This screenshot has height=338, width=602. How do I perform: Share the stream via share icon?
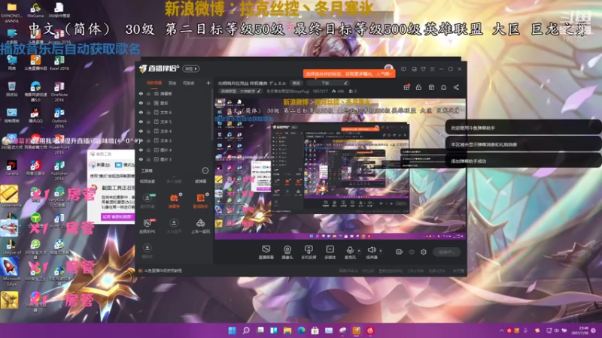(x=456, y=87)
